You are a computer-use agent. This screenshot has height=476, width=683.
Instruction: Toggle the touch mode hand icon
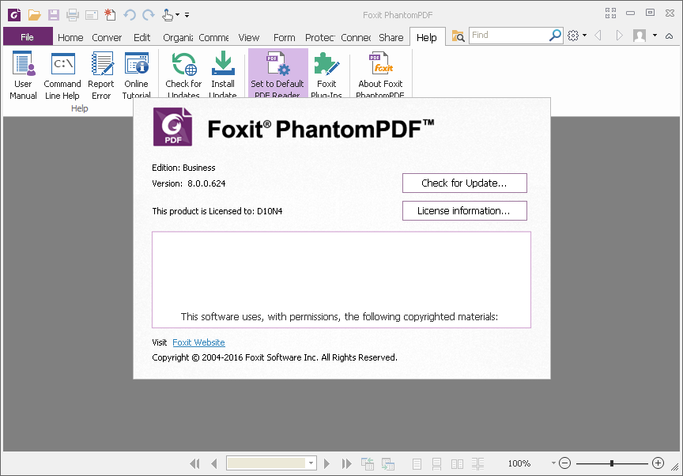(168, 15)
